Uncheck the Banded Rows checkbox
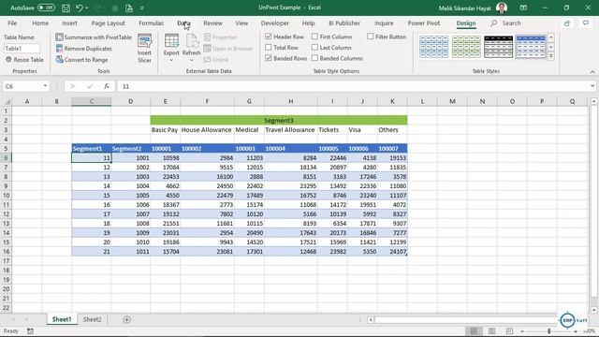The width and height of the screenshot is (599, 337). [x=269, y=58]
